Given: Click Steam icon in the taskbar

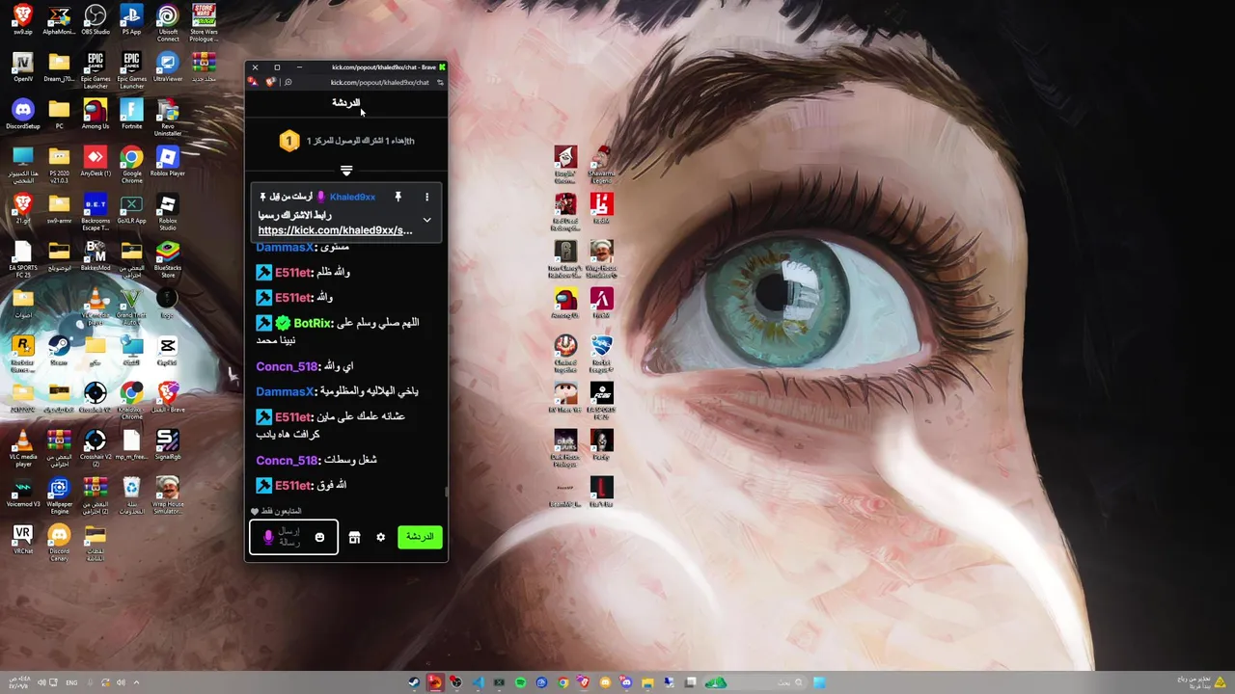Looking at the screenshot, I should [414, 682].
